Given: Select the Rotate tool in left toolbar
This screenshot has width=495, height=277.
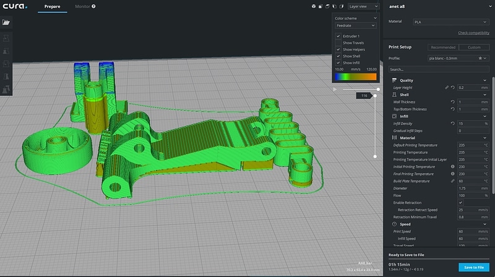Looking at the screenshot, I should [x=6, y=64].
